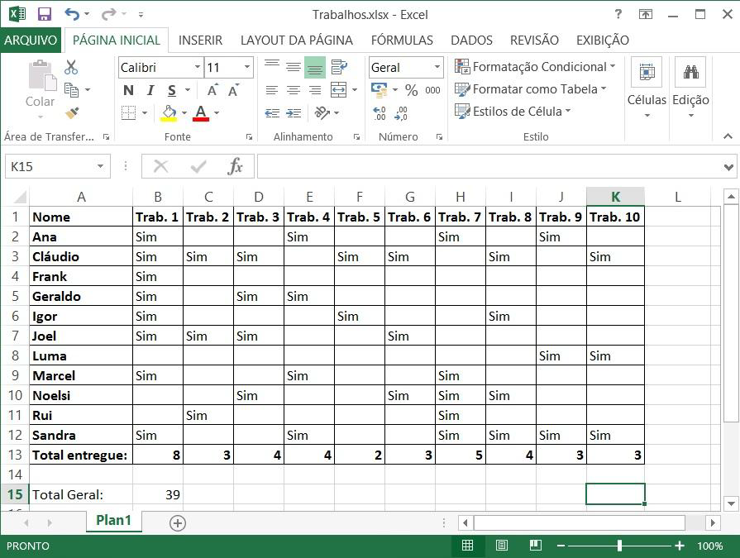Expand the Name Box dropdown arrow

point(100,166)
